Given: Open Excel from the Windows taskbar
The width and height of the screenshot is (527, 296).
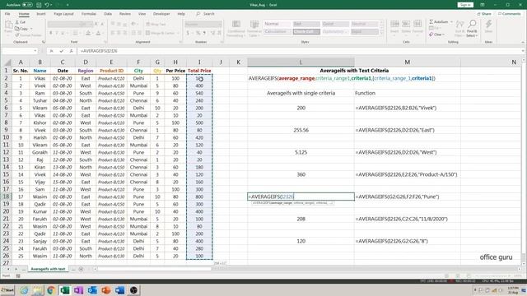Looking at the screenshot, I should 64,290.
